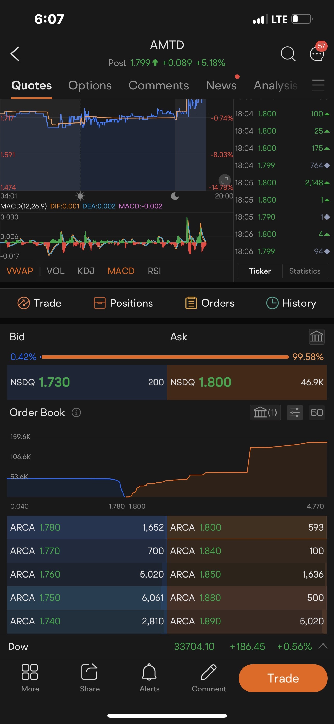The width and height of the screenshot is (334, 724).
Task: Tap the MACD indicator chart
Action: pos(116,236)
